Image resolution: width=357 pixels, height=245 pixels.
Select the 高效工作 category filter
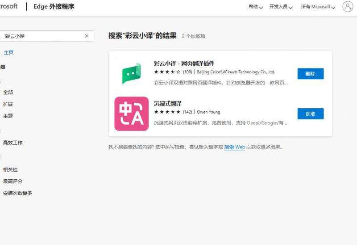tap(13, 143)
